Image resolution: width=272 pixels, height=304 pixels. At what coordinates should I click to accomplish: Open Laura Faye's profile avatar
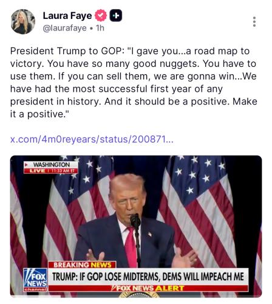coord(23,22)
